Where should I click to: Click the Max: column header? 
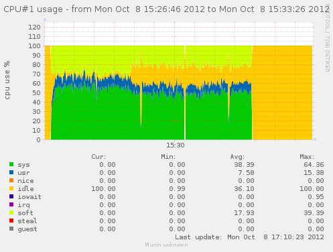coord(307,157)
